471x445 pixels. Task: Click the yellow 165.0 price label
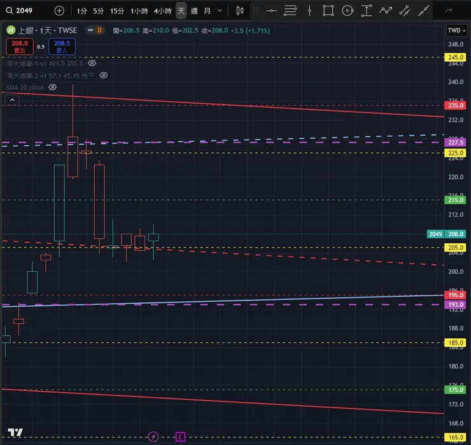click(455, 437)
